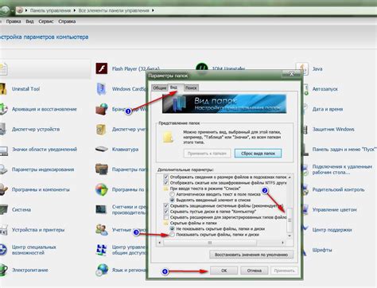This screenshot has width=377, height=288.
Task: Toggle the show compressed or encrypted NTFS files checkbox (сжатые или зашифрованные)
Action: point(166,183)
